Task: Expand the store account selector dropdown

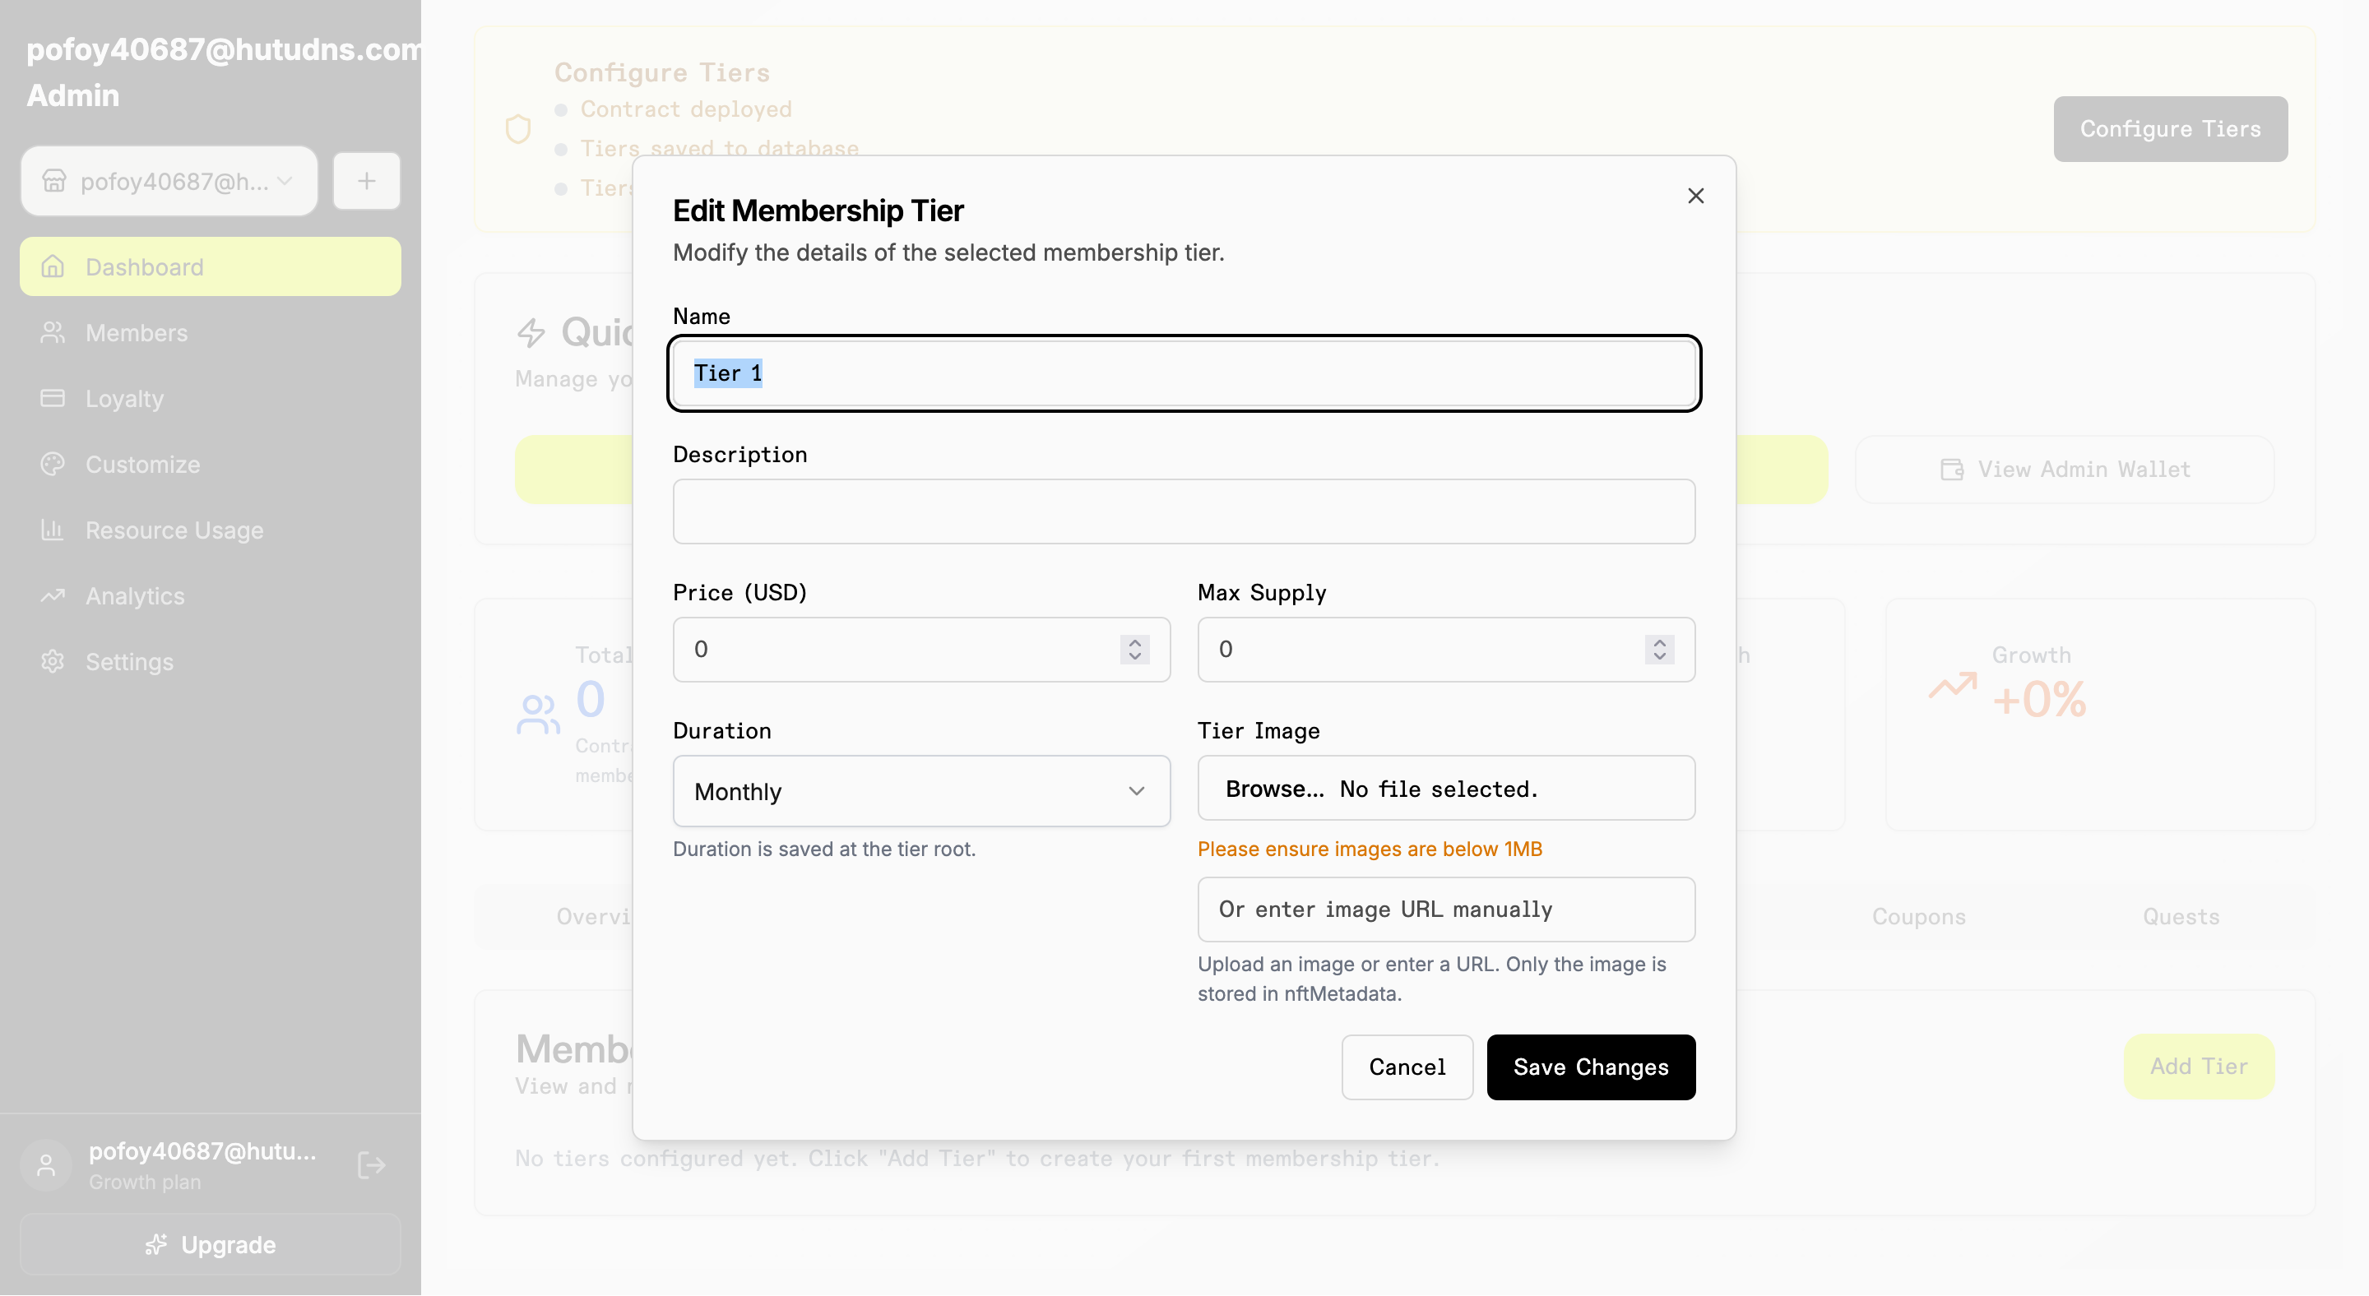Action: coord(169,181)
